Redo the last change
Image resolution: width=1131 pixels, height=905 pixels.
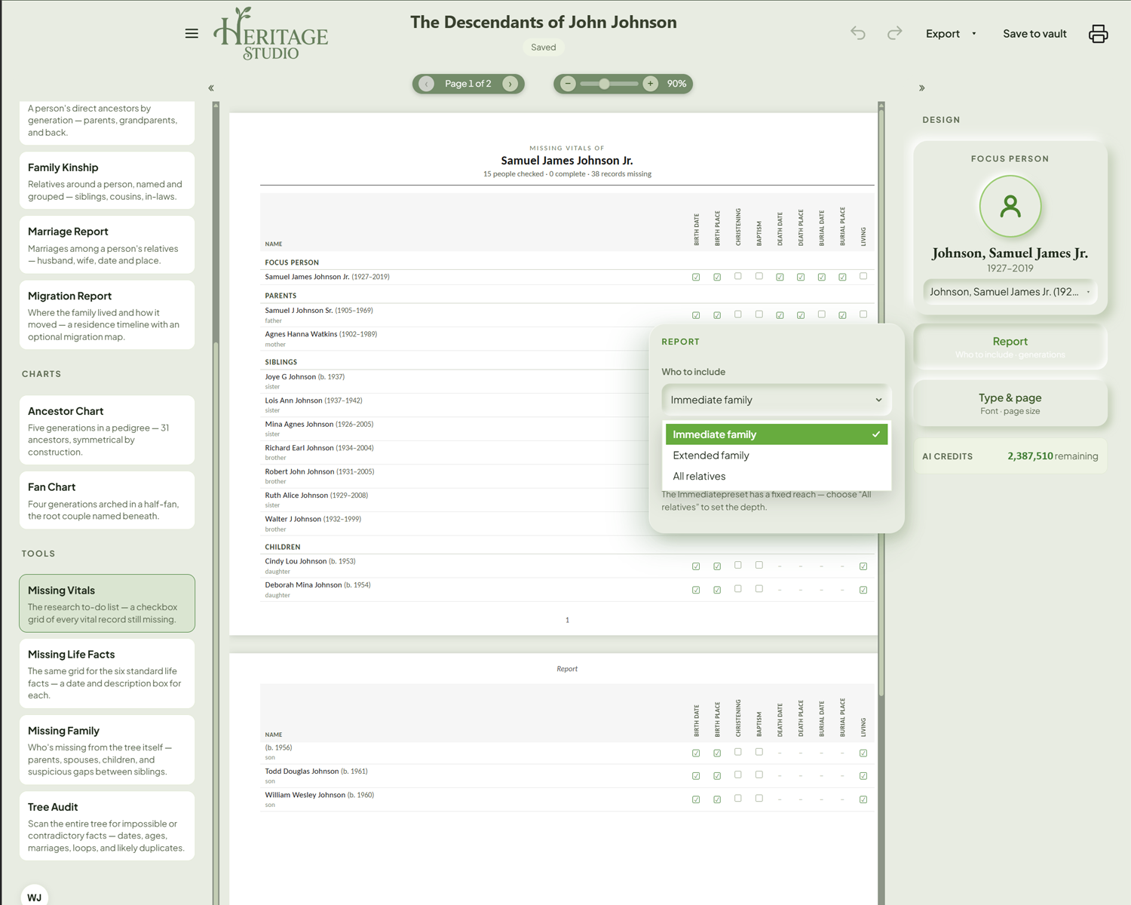click(x=894, y=33)
